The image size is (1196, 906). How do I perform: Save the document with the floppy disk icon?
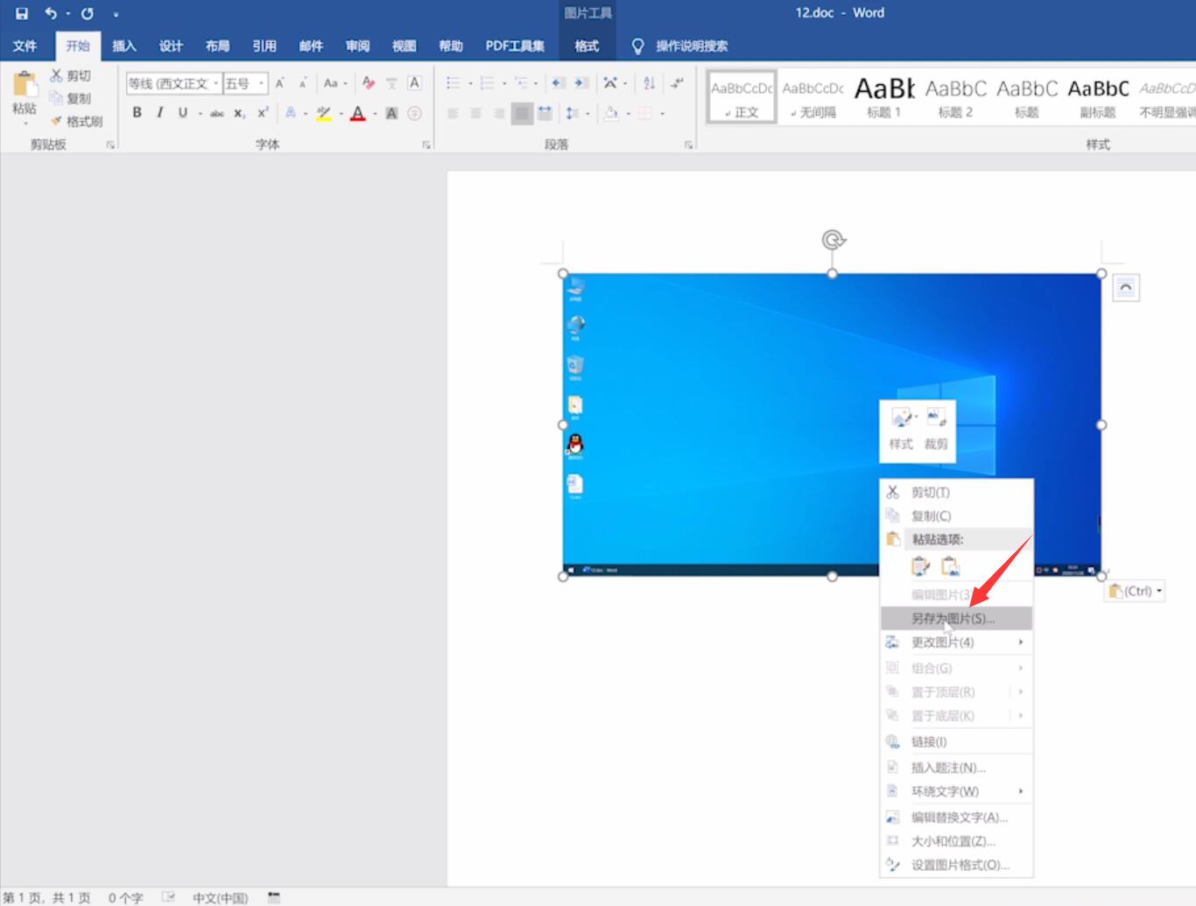tap(21, 13)
